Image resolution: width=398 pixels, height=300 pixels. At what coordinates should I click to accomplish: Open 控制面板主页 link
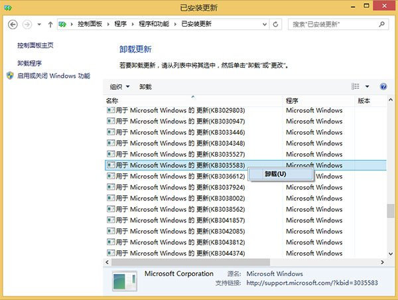35,46
